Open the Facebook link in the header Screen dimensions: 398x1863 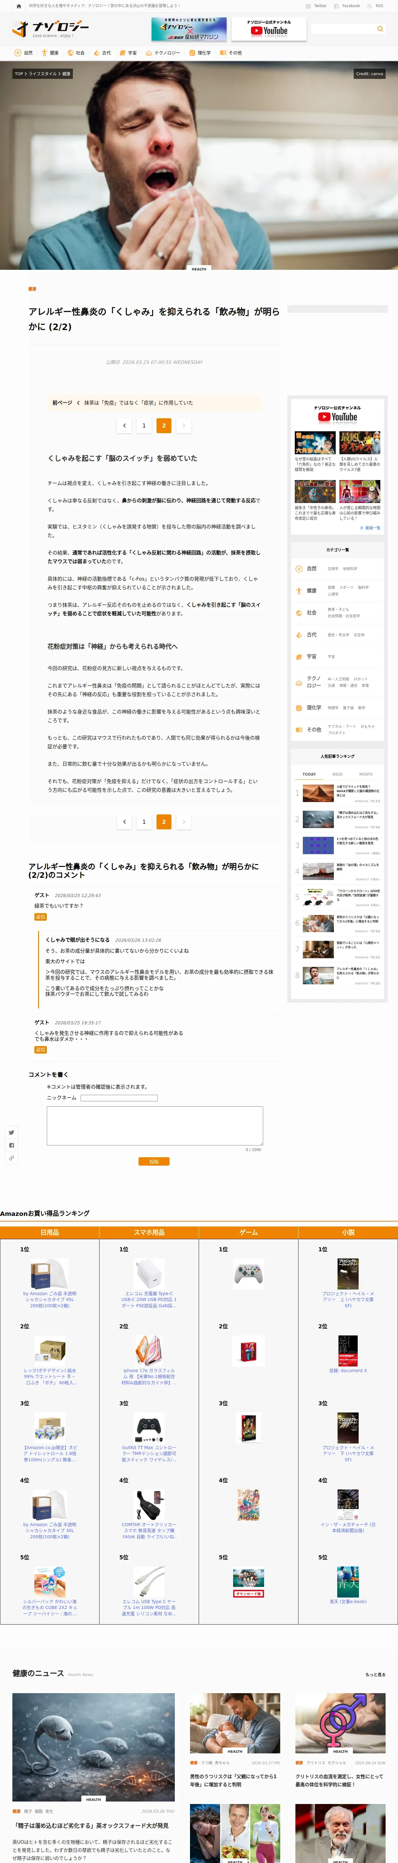coord(347,6)
